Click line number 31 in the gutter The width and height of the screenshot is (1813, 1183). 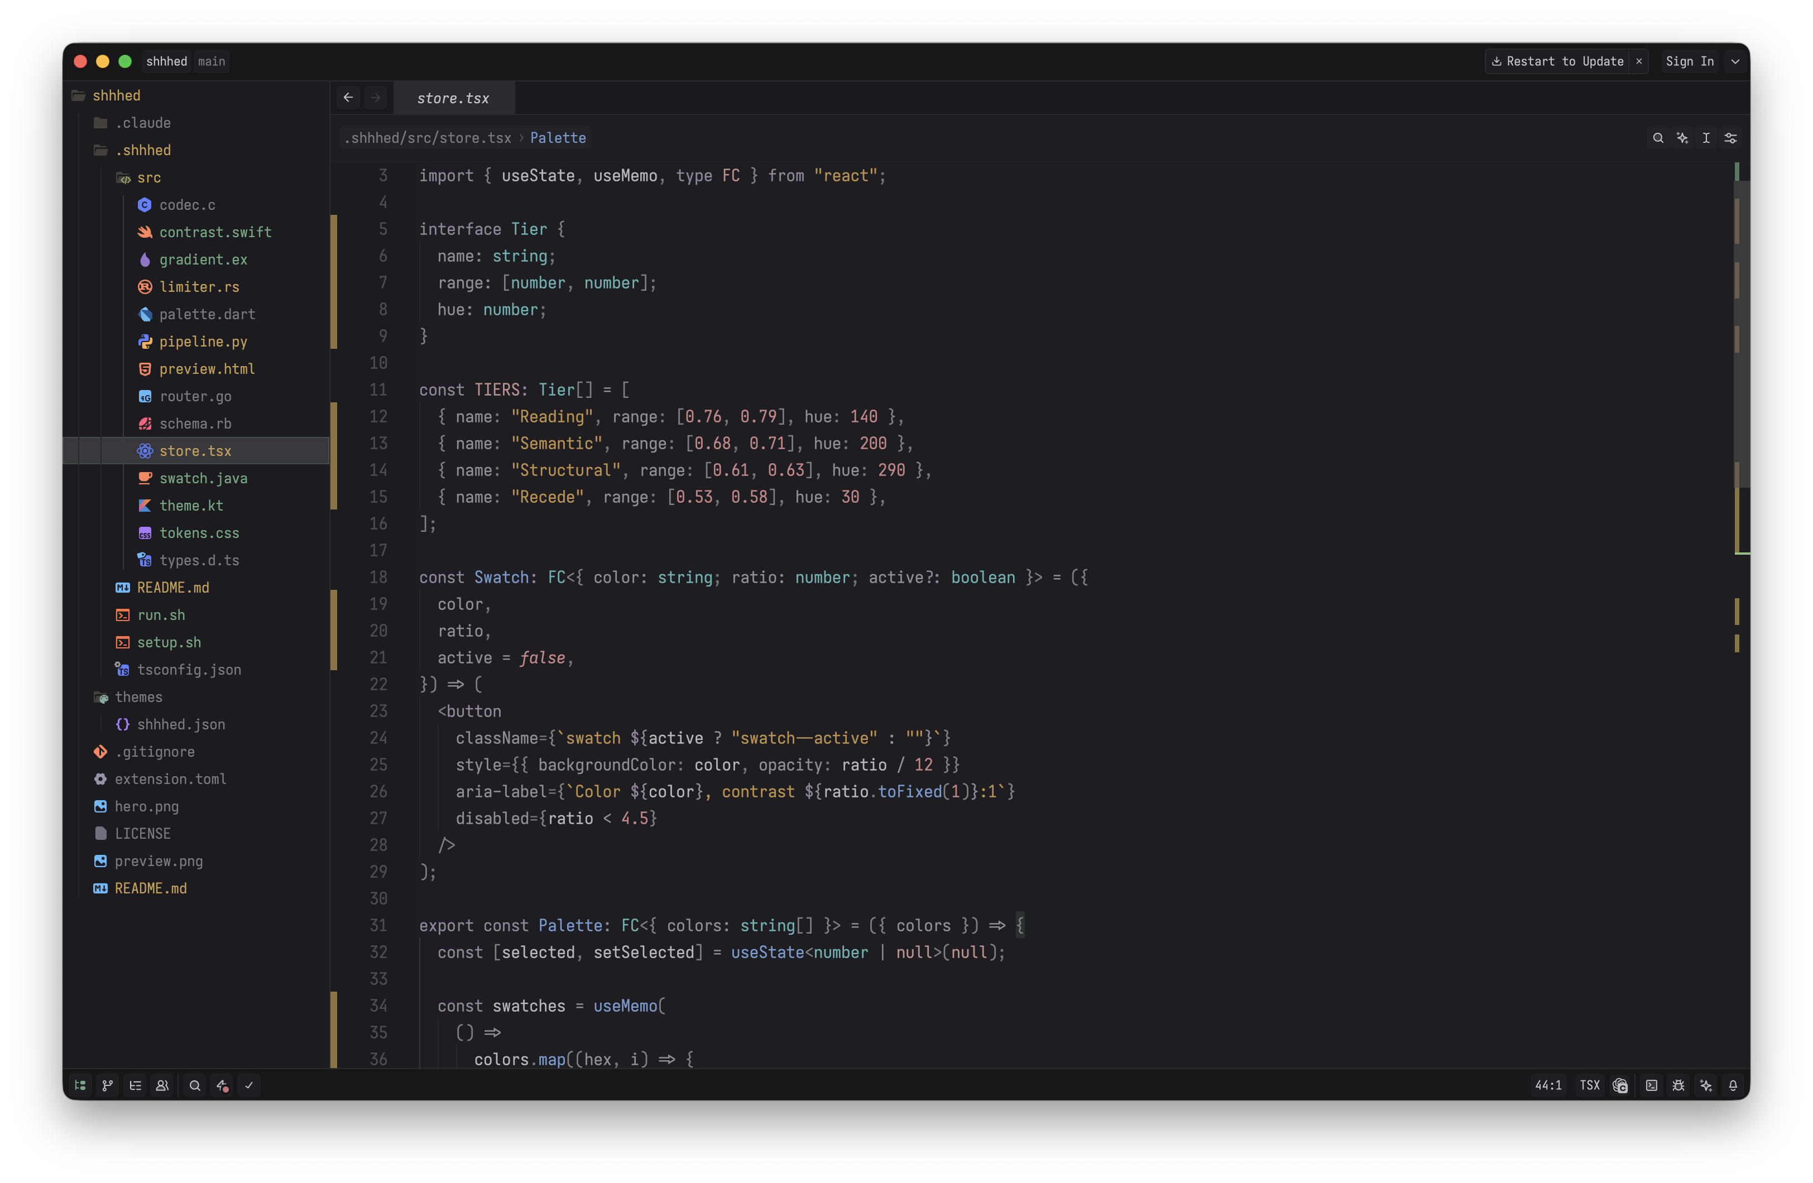[x=378, y=926]
